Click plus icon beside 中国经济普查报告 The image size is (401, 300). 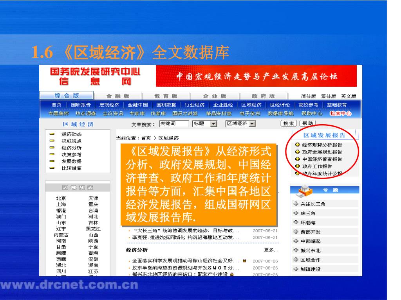(298, 159)
